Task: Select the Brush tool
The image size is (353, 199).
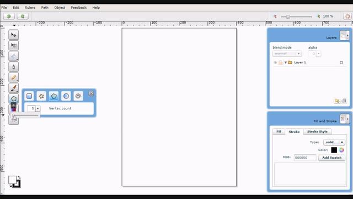Action: tap(13, 88)
